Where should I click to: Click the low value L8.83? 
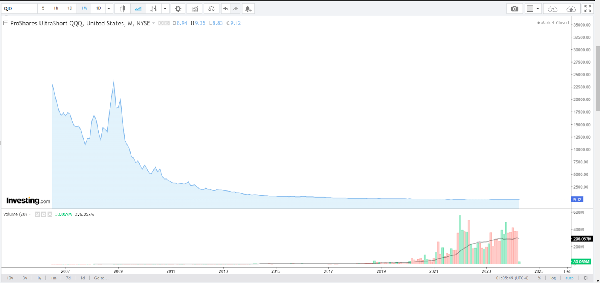[x=216, y=23]
